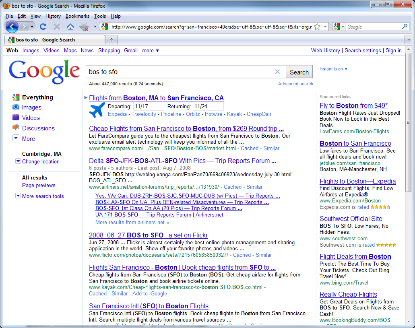This screenshot has height=328, width=415.
Task: Click the Maps link in top bar
Action: [x=70, y=51]
